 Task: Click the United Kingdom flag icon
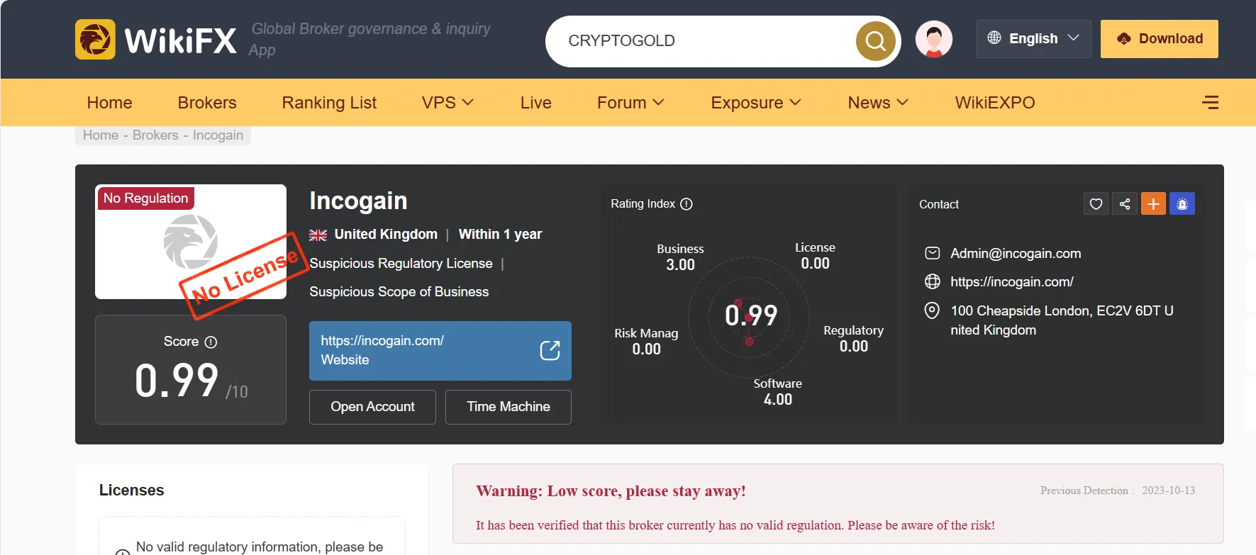pos(318,235)
